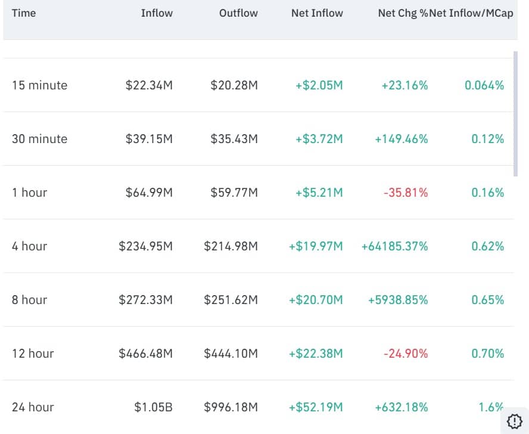The height and width of the screenshot is (434, 529).
Task: Click the +$52.19M net inflow value
Action: 317,407
